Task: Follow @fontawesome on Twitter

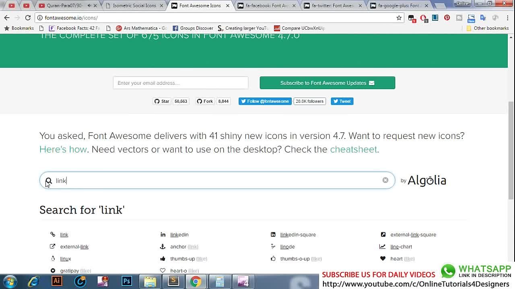Action: [265, 101]
